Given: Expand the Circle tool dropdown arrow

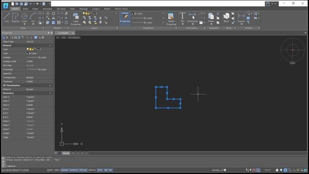Looking at the screenshot, I should (x=24, y=24).
